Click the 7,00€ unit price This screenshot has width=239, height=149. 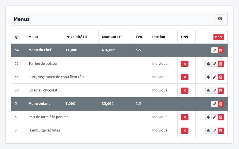point(70,103)
